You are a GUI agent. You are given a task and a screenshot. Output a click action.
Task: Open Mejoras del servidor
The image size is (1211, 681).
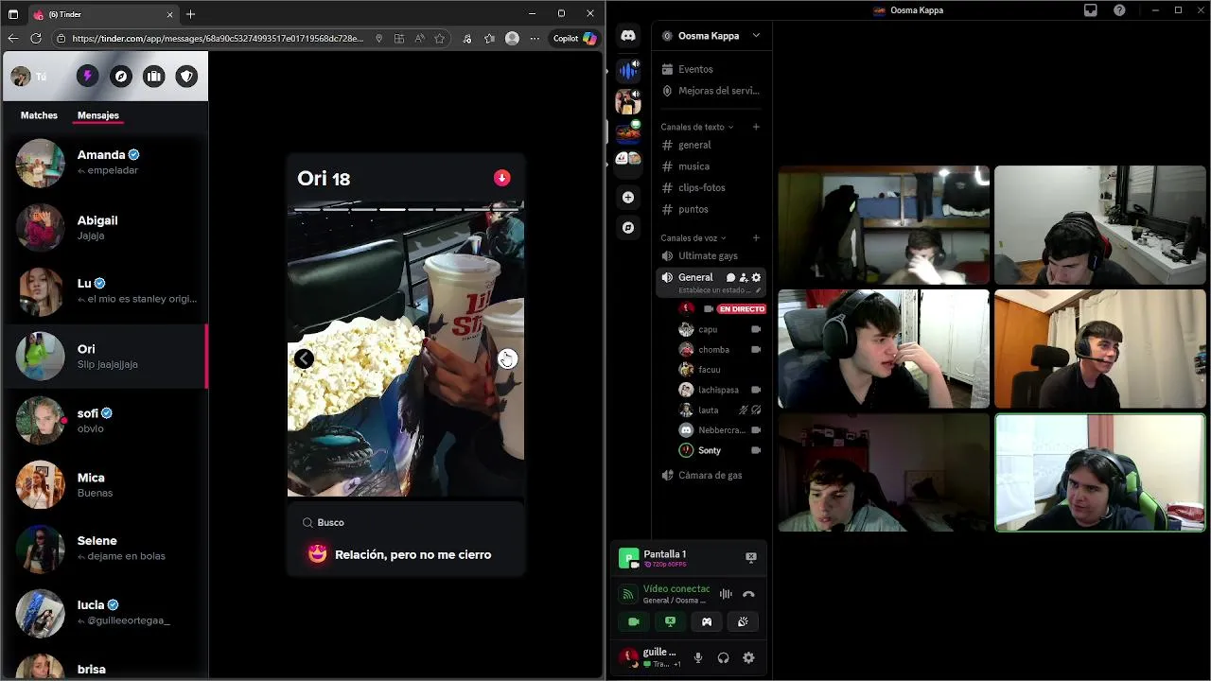pos(711,91)
